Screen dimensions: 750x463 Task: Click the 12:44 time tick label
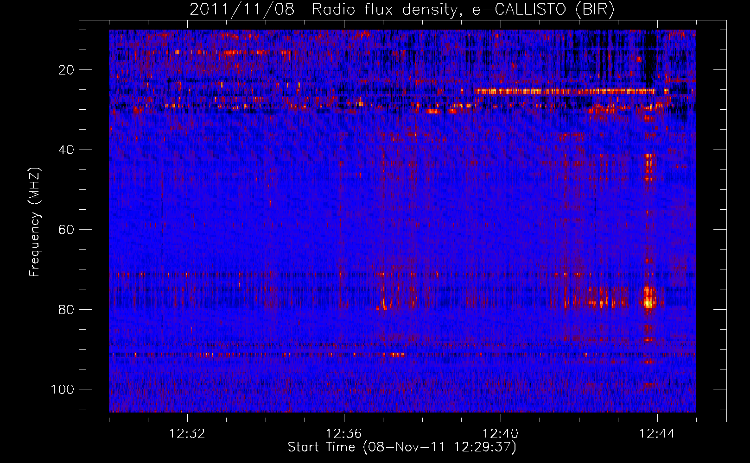pos(657,434)
